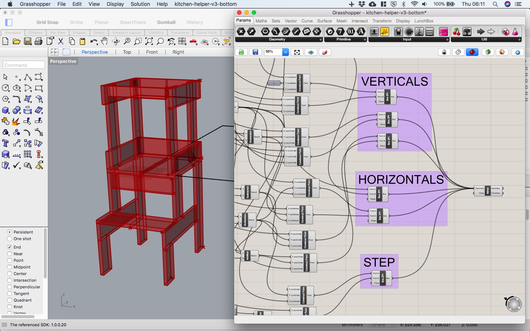Switch viewport to Top view
Screen dimensions: 530x331
pyautogui.click(x=127, y=52)
